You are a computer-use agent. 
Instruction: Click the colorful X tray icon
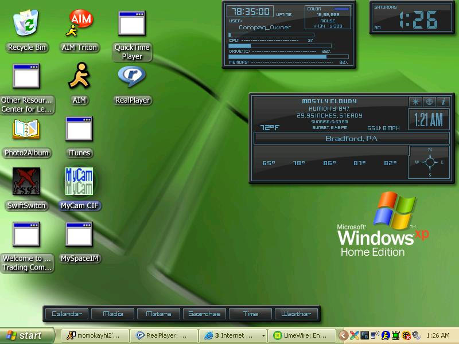click(x=354, y=335)
